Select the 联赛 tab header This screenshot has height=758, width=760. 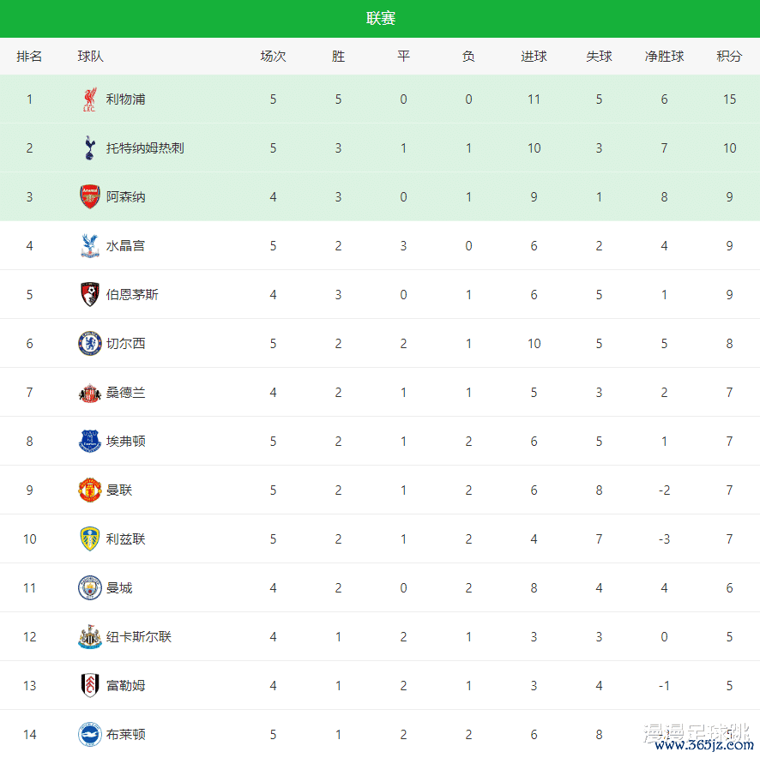[380, 19]
